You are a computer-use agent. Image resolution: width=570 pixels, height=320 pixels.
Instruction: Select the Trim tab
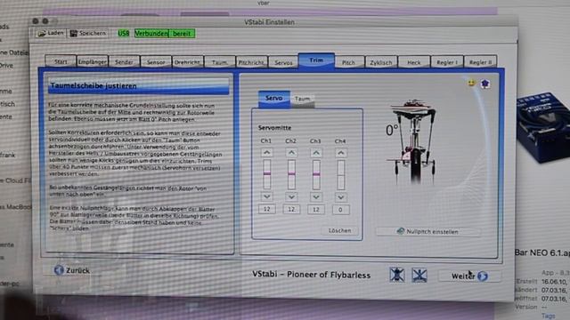pyautogui.click(x=316, y=60)
